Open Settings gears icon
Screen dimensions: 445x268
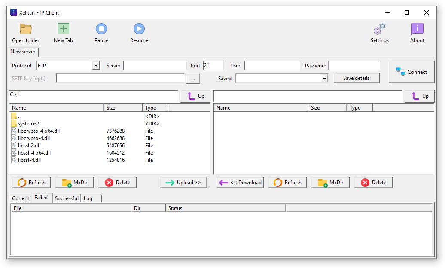(x=380, y=29)
